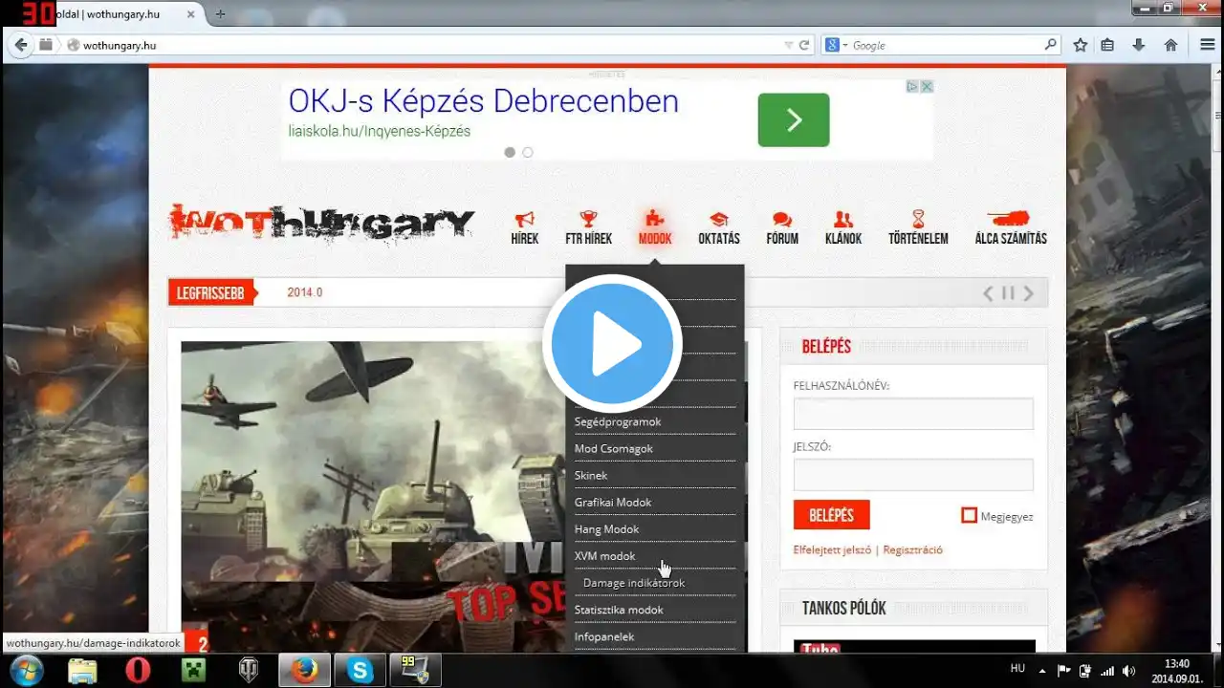The width and height of the screenshot is (1224, 688).
Task: Show bookmarks list icon in Firefox toolbar
Action: pos(1107,45)
